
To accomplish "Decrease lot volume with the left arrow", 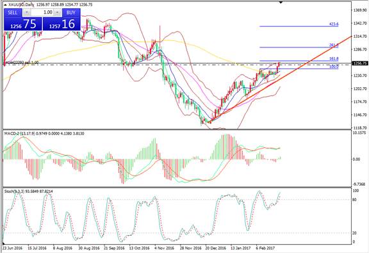I will 27,12.
